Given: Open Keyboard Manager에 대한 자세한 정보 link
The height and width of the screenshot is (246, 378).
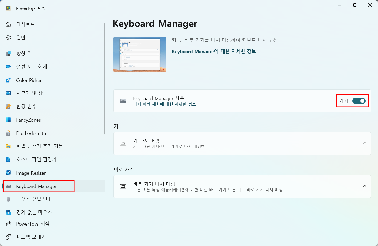Looking at the screenshot, I should [214, 51].
